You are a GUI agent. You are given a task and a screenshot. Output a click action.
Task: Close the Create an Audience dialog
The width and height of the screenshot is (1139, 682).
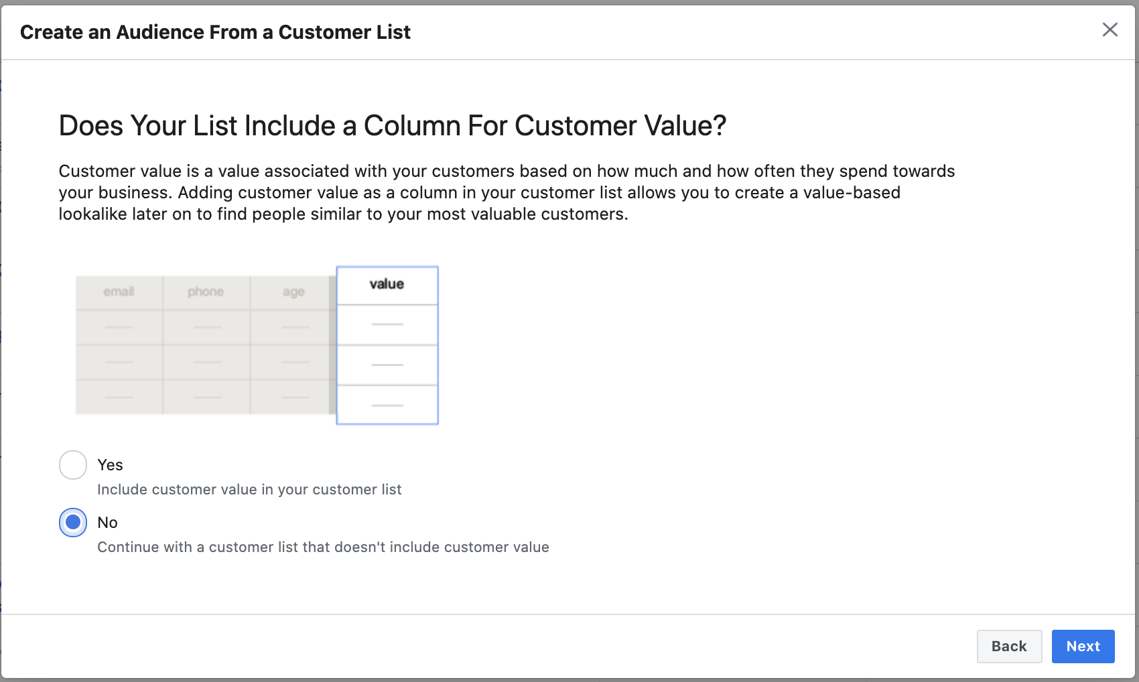coord(1110,29)
